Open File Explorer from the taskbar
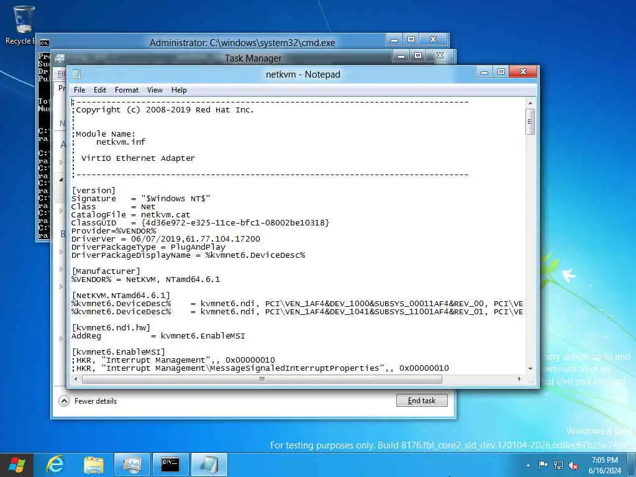The width and height of the screenshot is (636, 477). (x=94, y=465)
